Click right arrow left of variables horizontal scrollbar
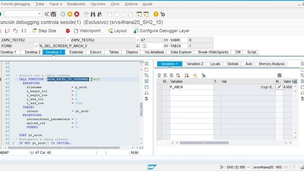304x171 pixels. click(177, 142)
